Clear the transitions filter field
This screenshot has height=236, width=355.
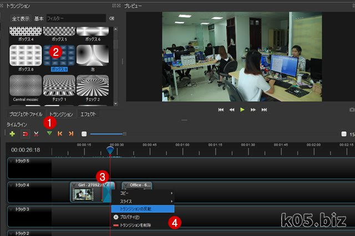pyautogui.click(x=112, y=18)
